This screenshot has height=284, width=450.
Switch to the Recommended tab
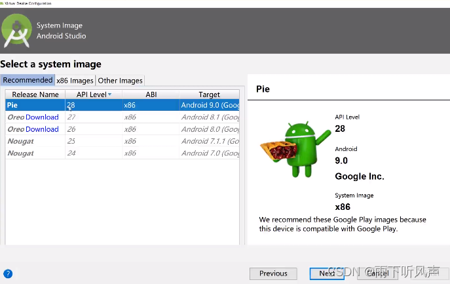click(28, 80)
